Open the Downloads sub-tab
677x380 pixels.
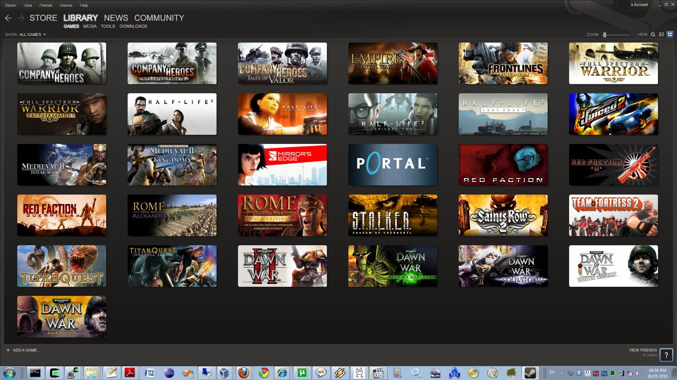point(133,26)
